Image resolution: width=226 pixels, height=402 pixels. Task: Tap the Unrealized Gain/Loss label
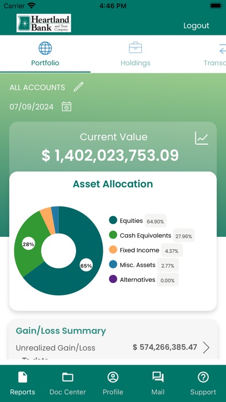click(55, 348)
